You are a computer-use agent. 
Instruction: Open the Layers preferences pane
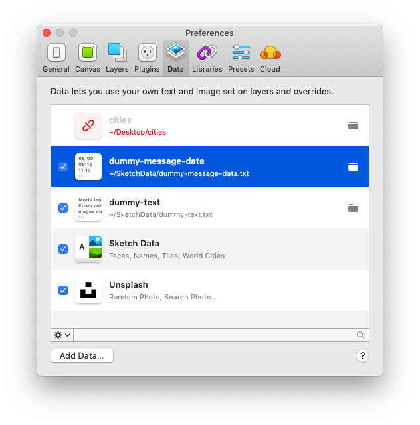pyautogui.click(x=117, y=58)
